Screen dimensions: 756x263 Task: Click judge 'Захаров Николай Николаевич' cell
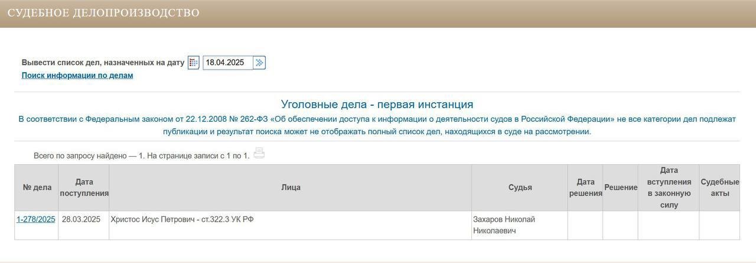coord(520,225)
